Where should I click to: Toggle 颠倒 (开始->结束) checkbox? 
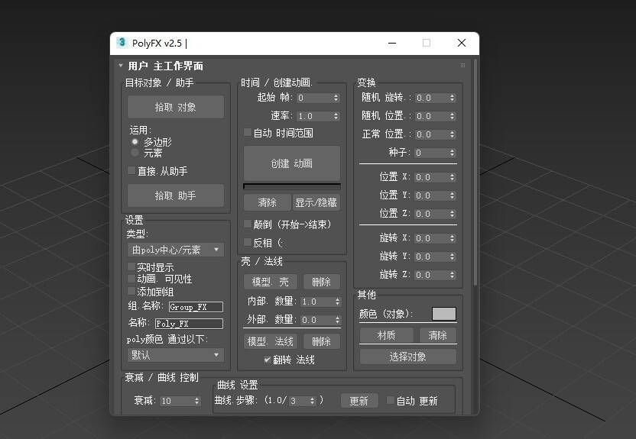pyautogui.click(x=247, y=224)
